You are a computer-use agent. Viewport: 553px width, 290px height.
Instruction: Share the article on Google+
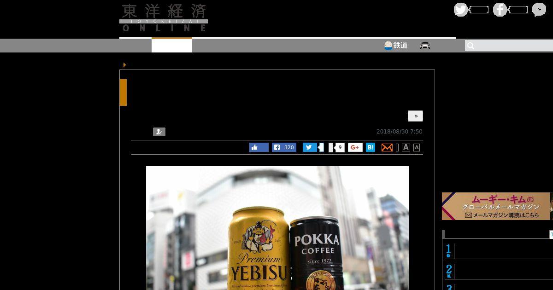coord(355,147)
